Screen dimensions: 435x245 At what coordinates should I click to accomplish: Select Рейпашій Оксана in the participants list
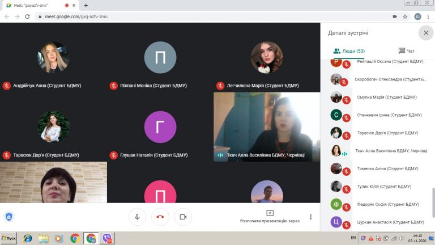[x=390, y=61]
